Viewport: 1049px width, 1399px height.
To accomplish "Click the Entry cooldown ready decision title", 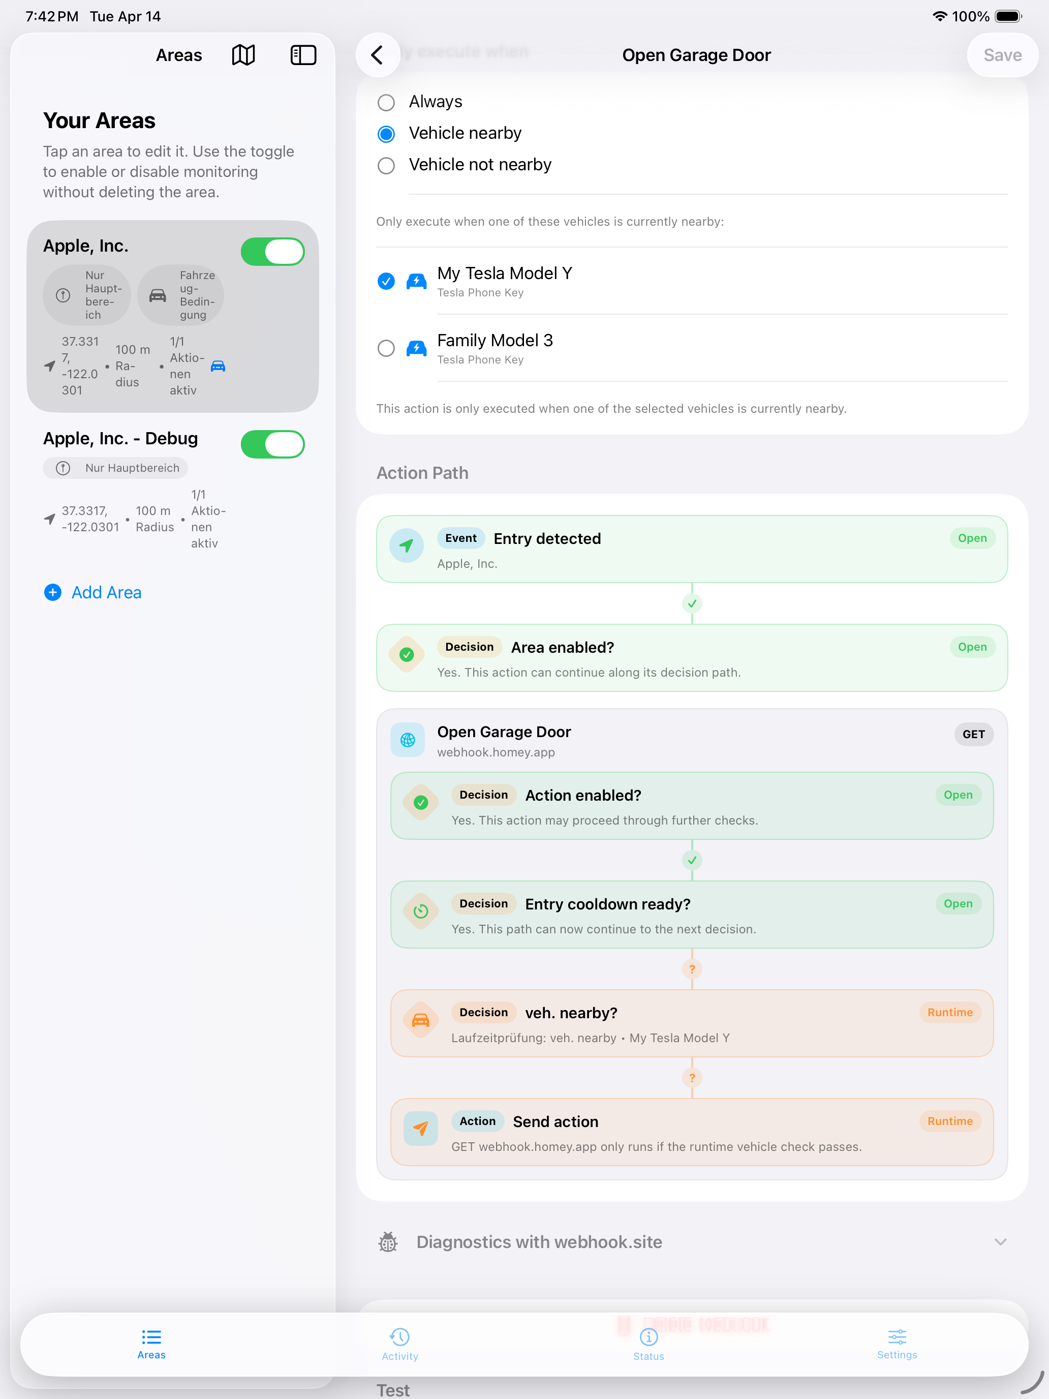I will point(608,904).
